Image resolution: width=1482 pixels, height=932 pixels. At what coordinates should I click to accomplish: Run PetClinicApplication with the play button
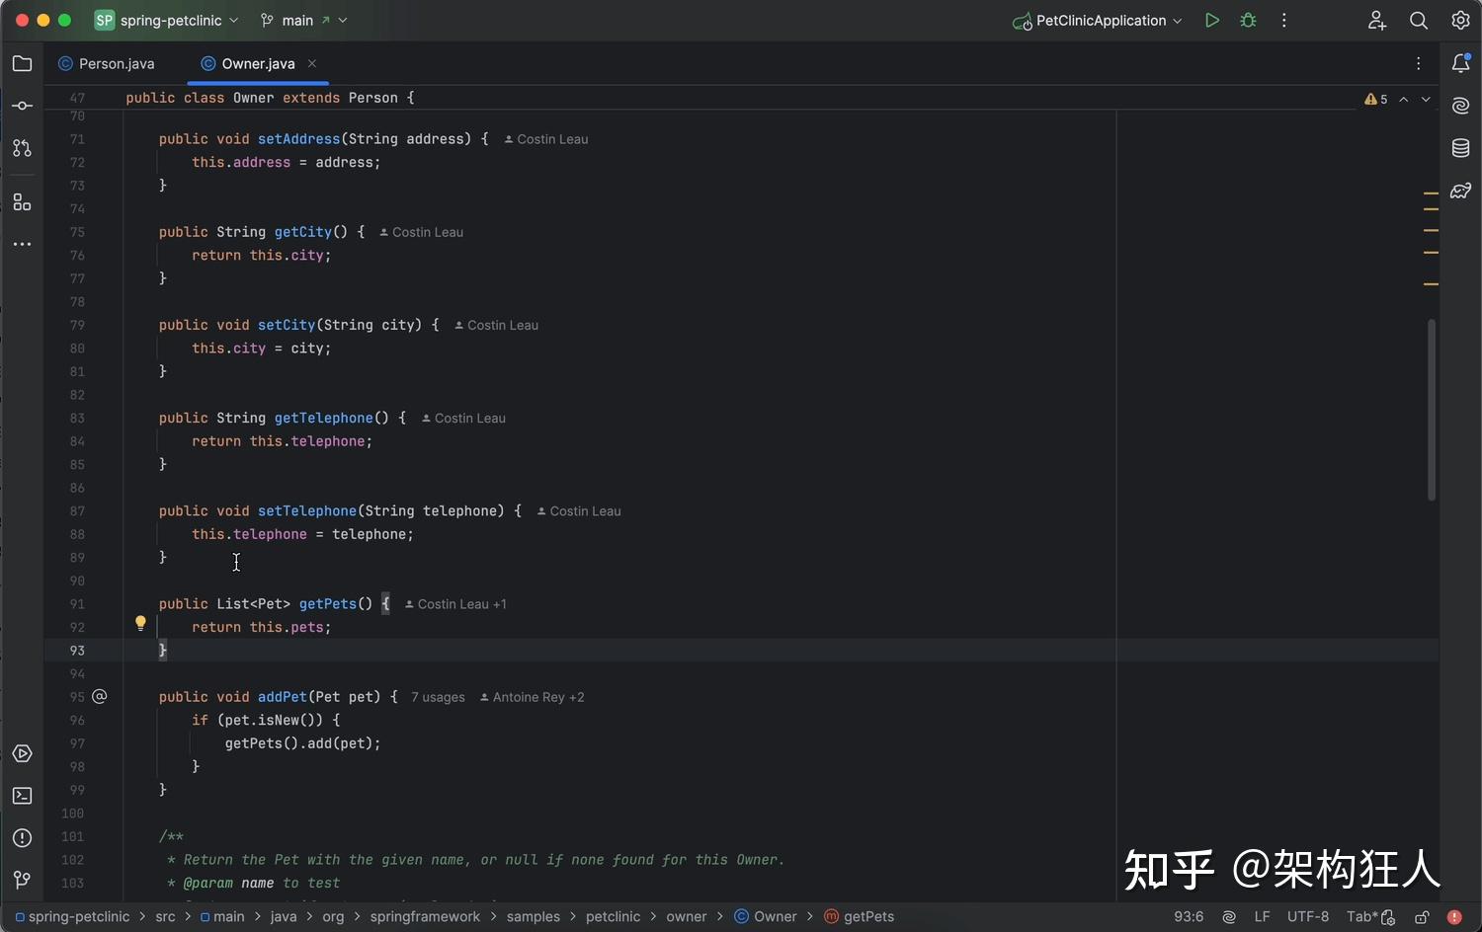coord(1212,21)
